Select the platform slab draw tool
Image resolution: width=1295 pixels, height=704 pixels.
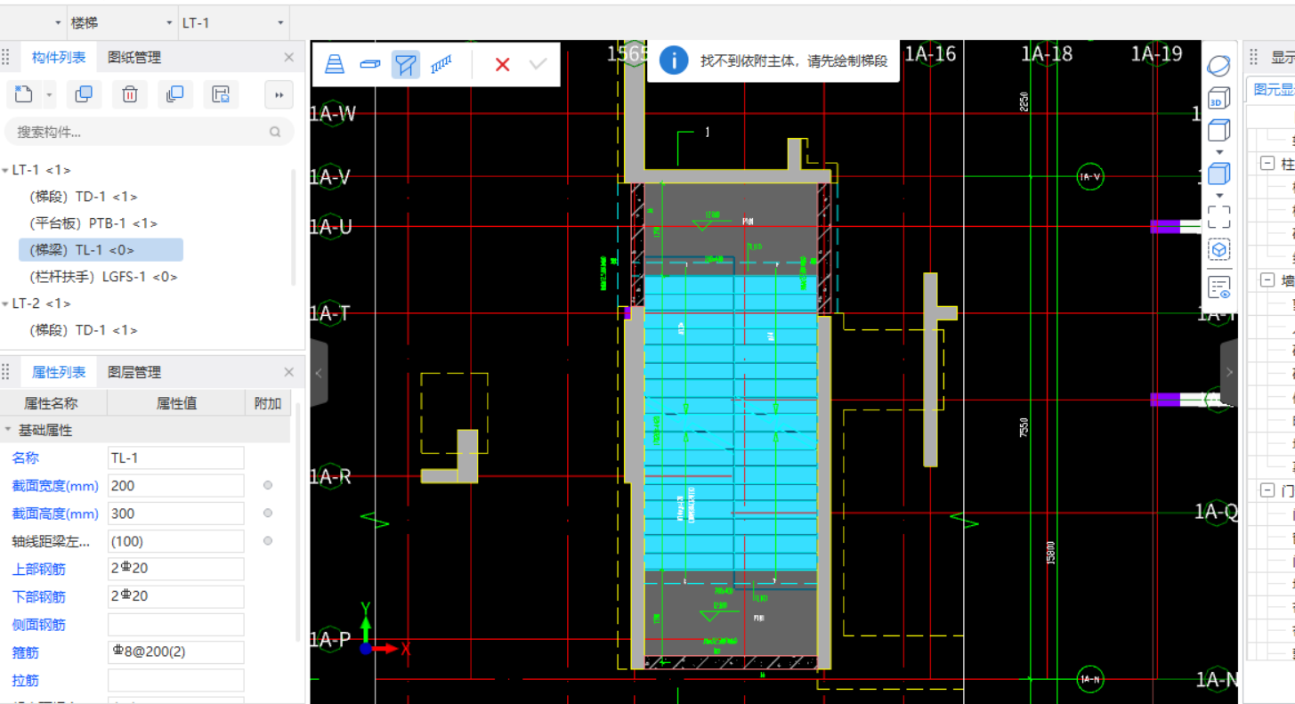370,64
